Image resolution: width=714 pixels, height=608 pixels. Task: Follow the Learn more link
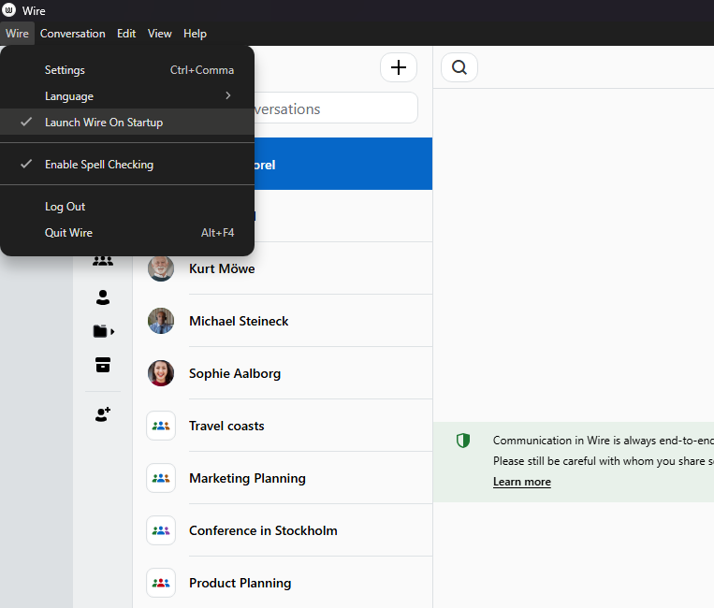coord(522,482)
